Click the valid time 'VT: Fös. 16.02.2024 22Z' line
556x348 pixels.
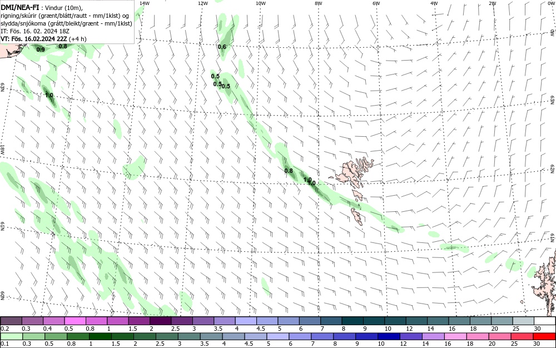coord(43,39)
